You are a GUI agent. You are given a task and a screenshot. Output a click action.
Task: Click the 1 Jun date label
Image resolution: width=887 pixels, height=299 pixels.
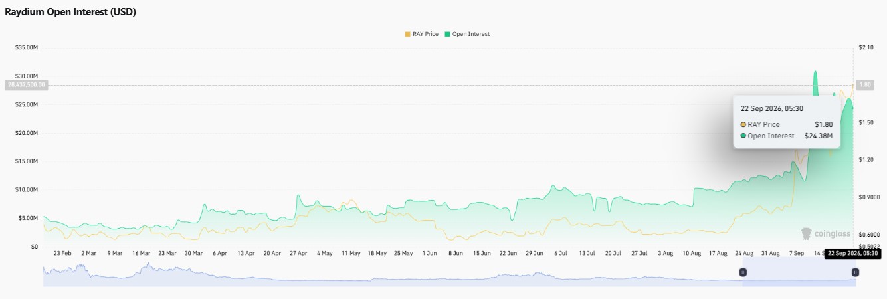click(x=429, y=254)
